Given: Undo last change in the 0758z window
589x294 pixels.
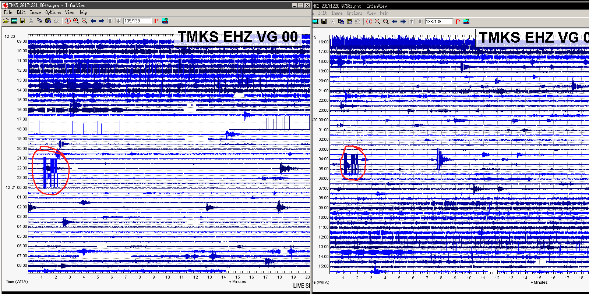Looking at the screenshot, I should [x=358, y=22].
